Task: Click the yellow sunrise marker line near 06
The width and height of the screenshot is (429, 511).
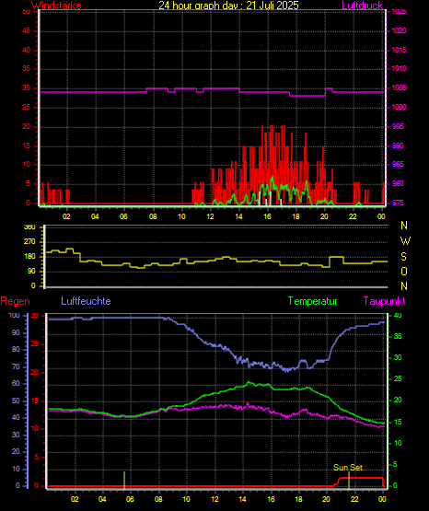Action: pyautogui.click(x=124, y=481)
